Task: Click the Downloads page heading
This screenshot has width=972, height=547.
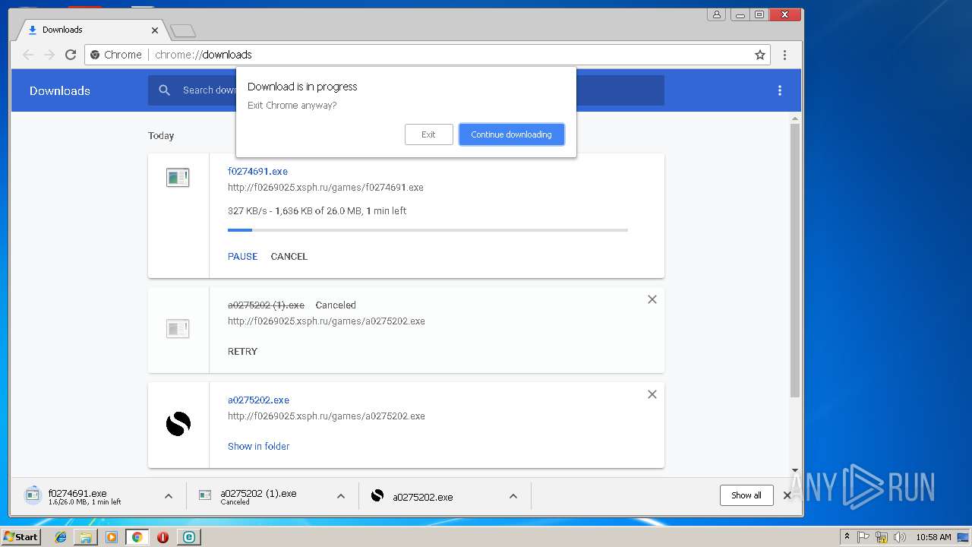Action: pos(60,90)
